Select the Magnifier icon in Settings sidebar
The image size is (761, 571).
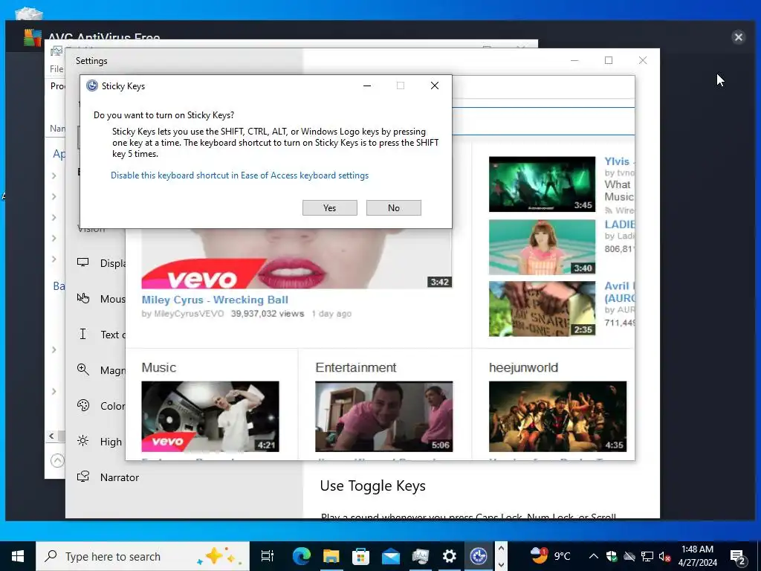(x=83, y=370)
